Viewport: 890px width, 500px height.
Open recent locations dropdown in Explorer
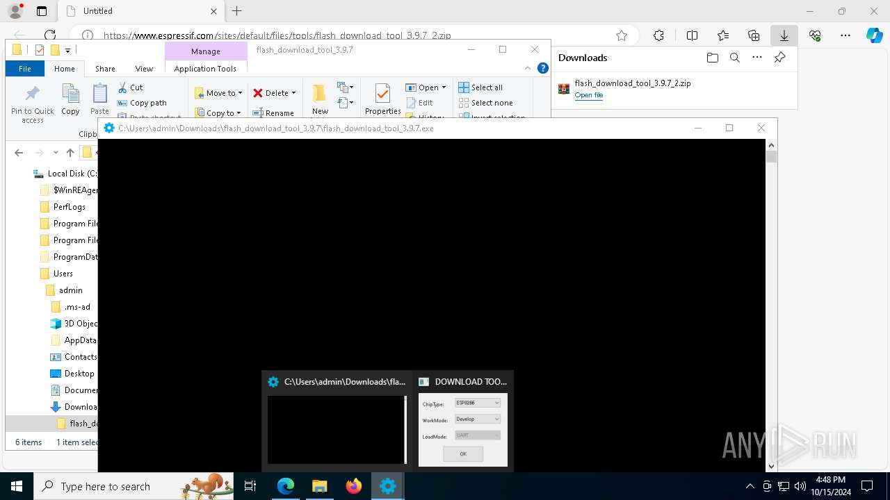tap(56, 153)
